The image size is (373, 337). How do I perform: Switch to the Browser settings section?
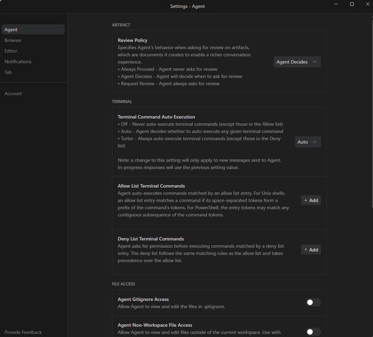[x=13, y=40]
